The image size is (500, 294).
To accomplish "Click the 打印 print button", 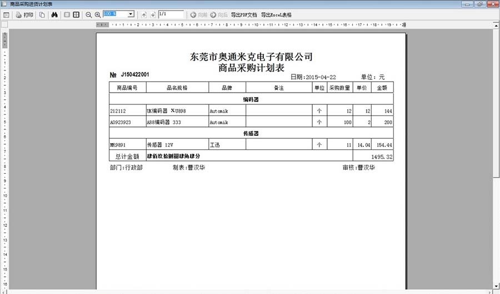I will coord(24,15).
